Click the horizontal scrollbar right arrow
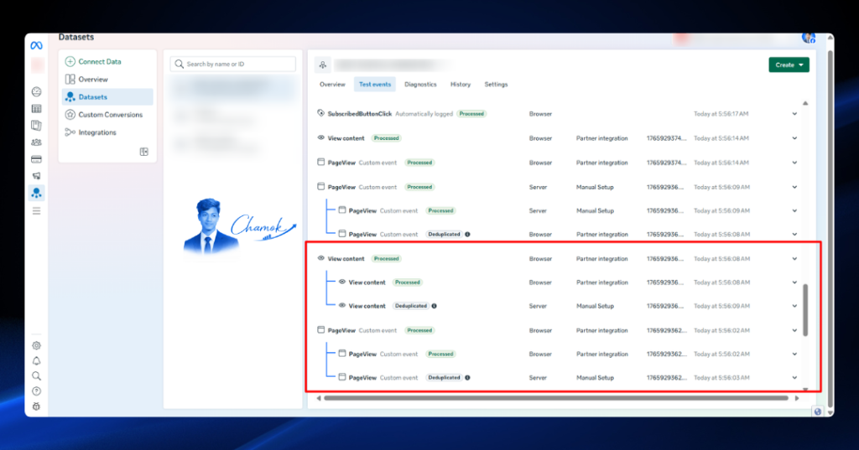 [x=797, y=398]
